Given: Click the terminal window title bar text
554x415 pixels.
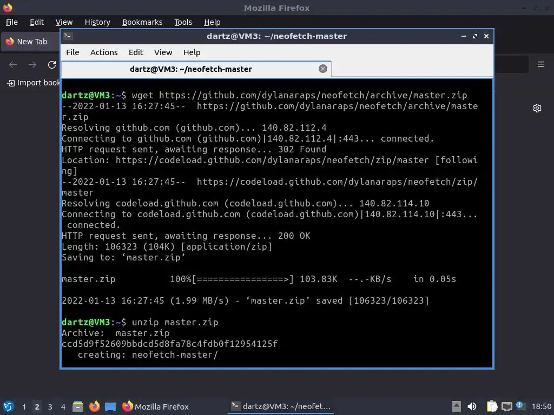Looking at the screenshot, I should (x=276, y=36).
